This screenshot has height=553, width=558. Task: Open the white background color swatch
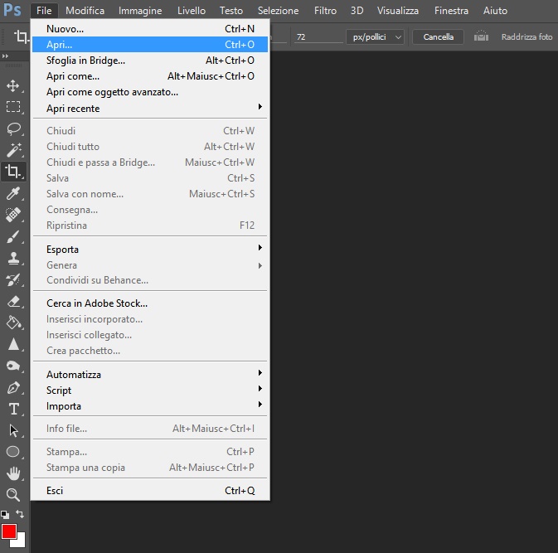[x=21, y=542]
